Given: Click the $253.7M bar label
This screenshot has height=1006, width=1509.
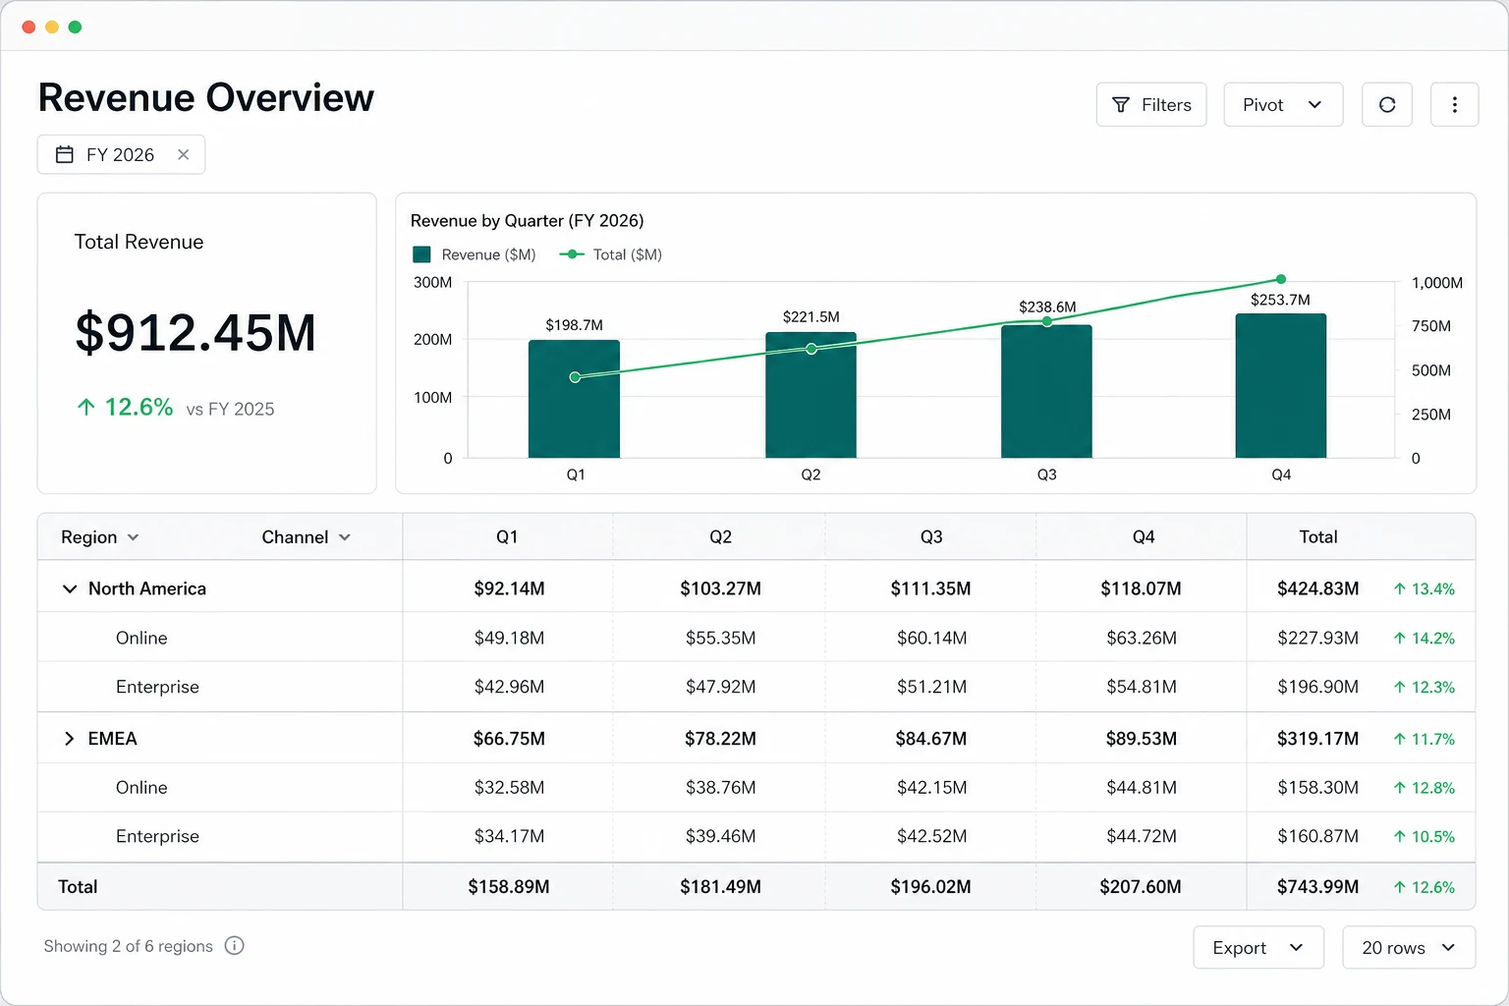Looking at the screenshot, I should pyautogui.click(x=1280, y=300).
